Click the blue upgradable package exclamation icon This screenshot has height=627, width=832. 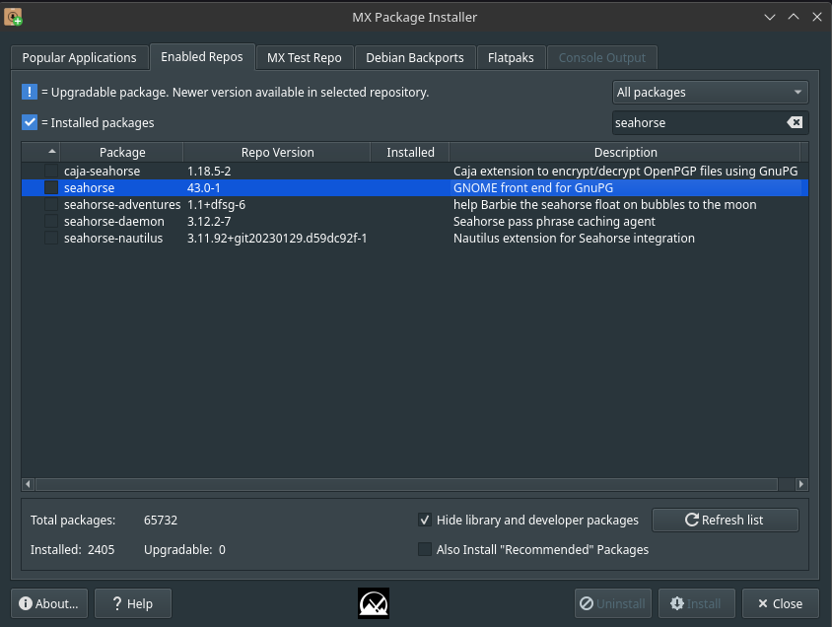[x=30, y=92]
